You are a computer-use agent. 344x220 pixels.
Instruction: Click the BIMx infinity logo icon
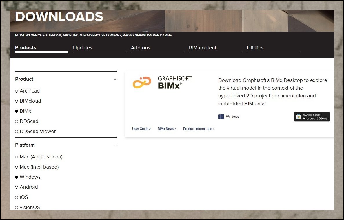click(142, 82)
